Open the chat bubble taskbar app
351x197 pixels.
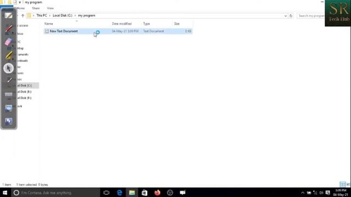(183, 193)
